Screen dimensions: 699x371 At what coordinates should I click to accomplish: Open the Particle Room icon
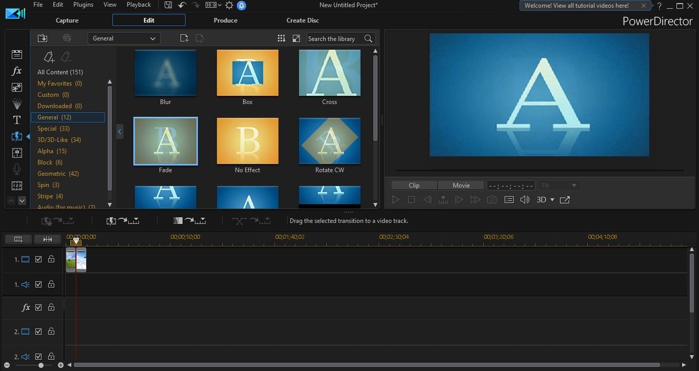pyautogui.click(x=16, y=104)
